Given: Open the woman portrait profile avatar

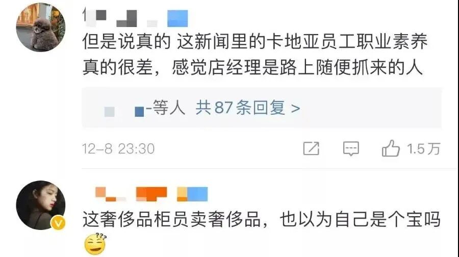Looking at the screenshot, I should point(41,205).
